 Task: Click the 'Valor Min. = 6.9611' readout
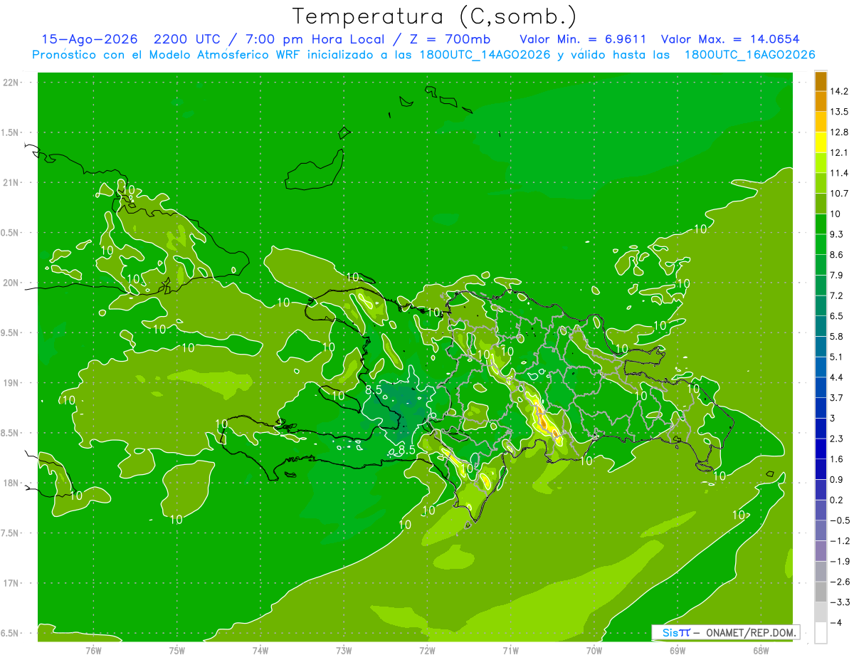coord(584,39)
